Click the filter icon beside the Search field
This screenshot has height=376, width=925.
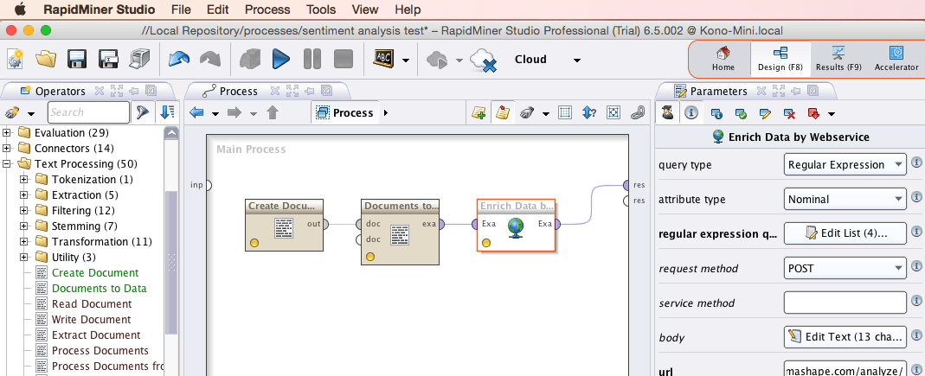point(143,112)
